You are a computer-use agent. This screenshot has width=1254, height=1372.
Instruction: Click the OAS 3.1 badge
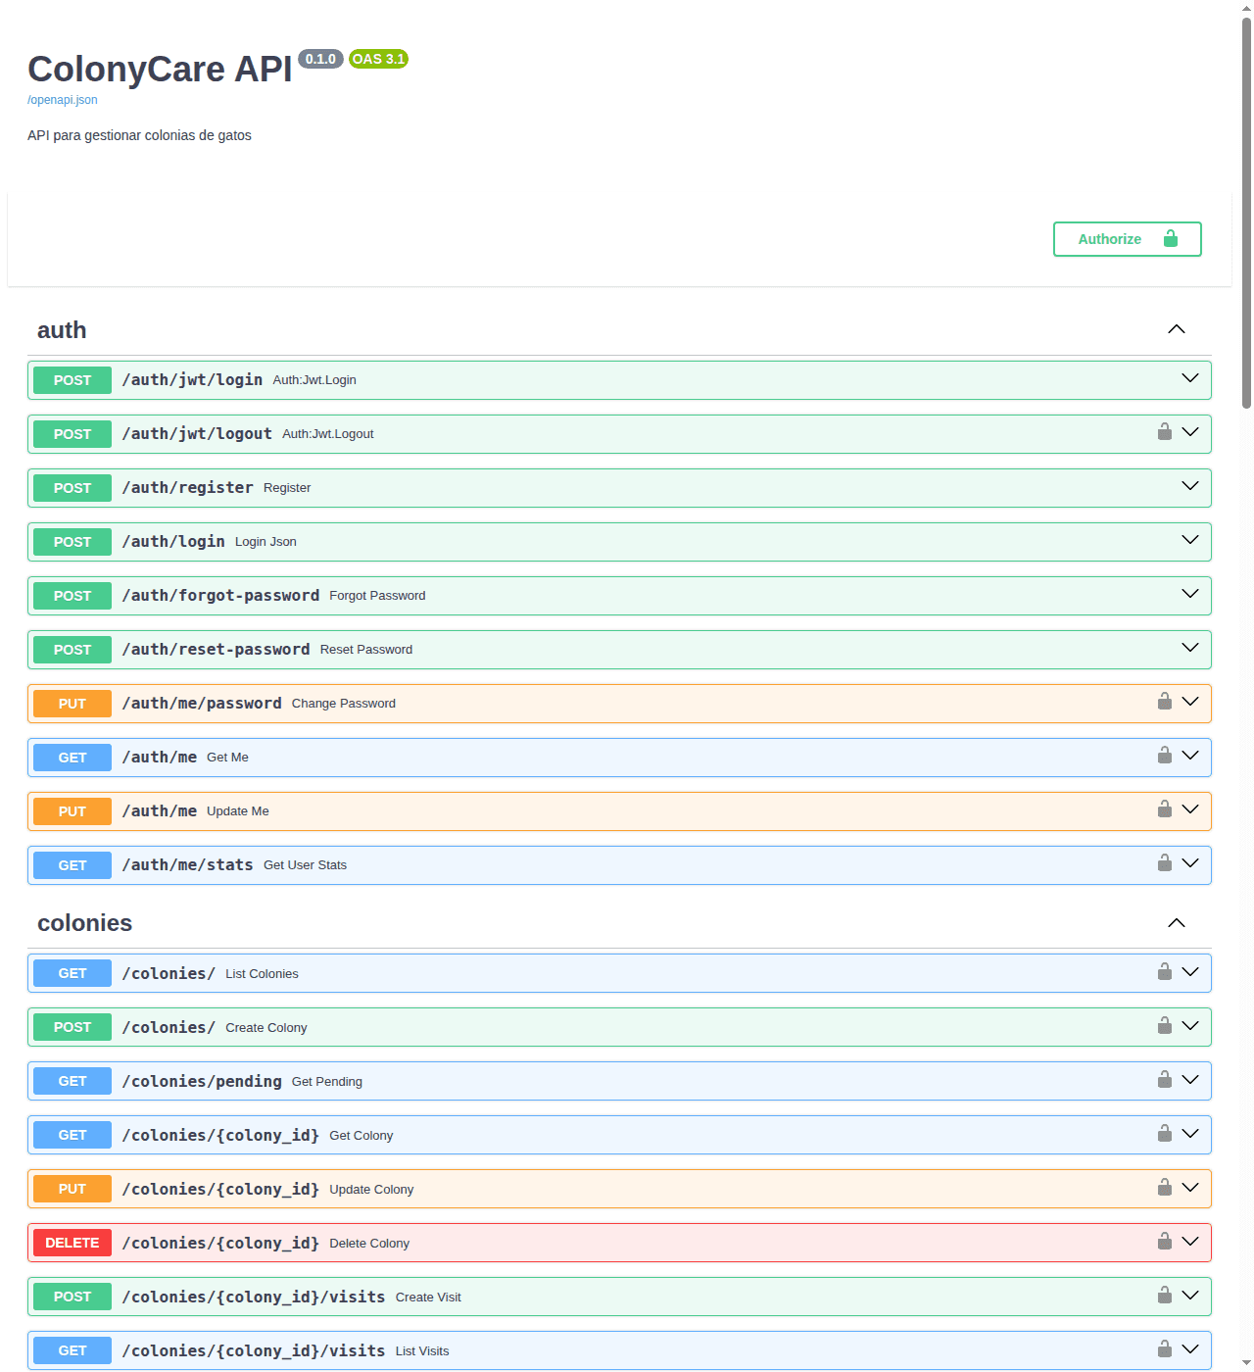click(x=378, y=59)
